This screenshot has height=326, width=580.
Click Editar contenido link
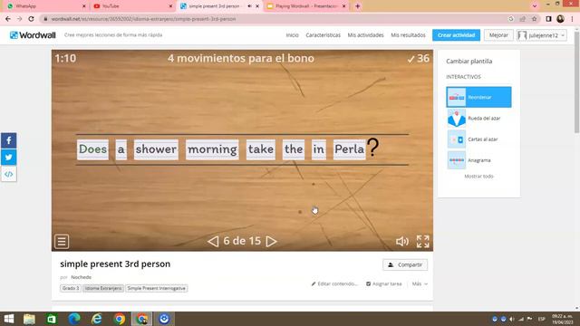tap(334, 283)
